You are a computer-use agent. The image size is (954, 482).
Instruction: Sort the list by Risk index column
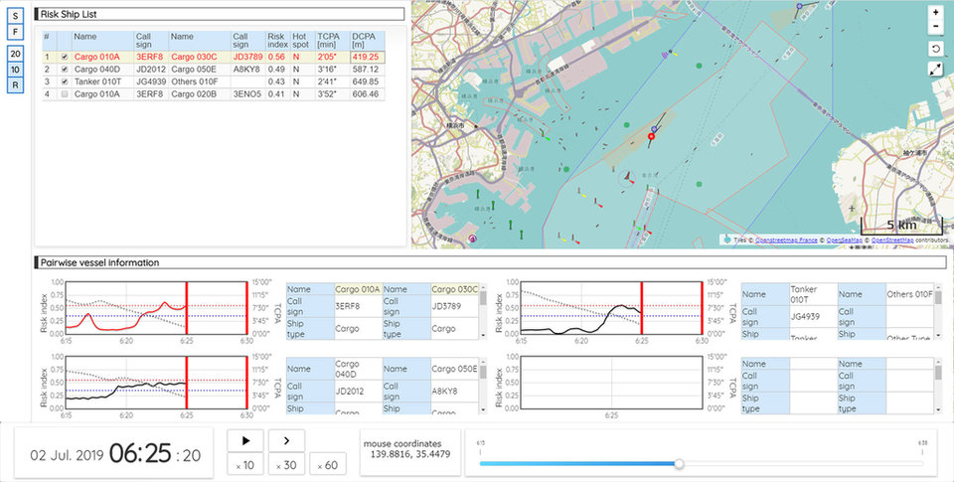276,41
